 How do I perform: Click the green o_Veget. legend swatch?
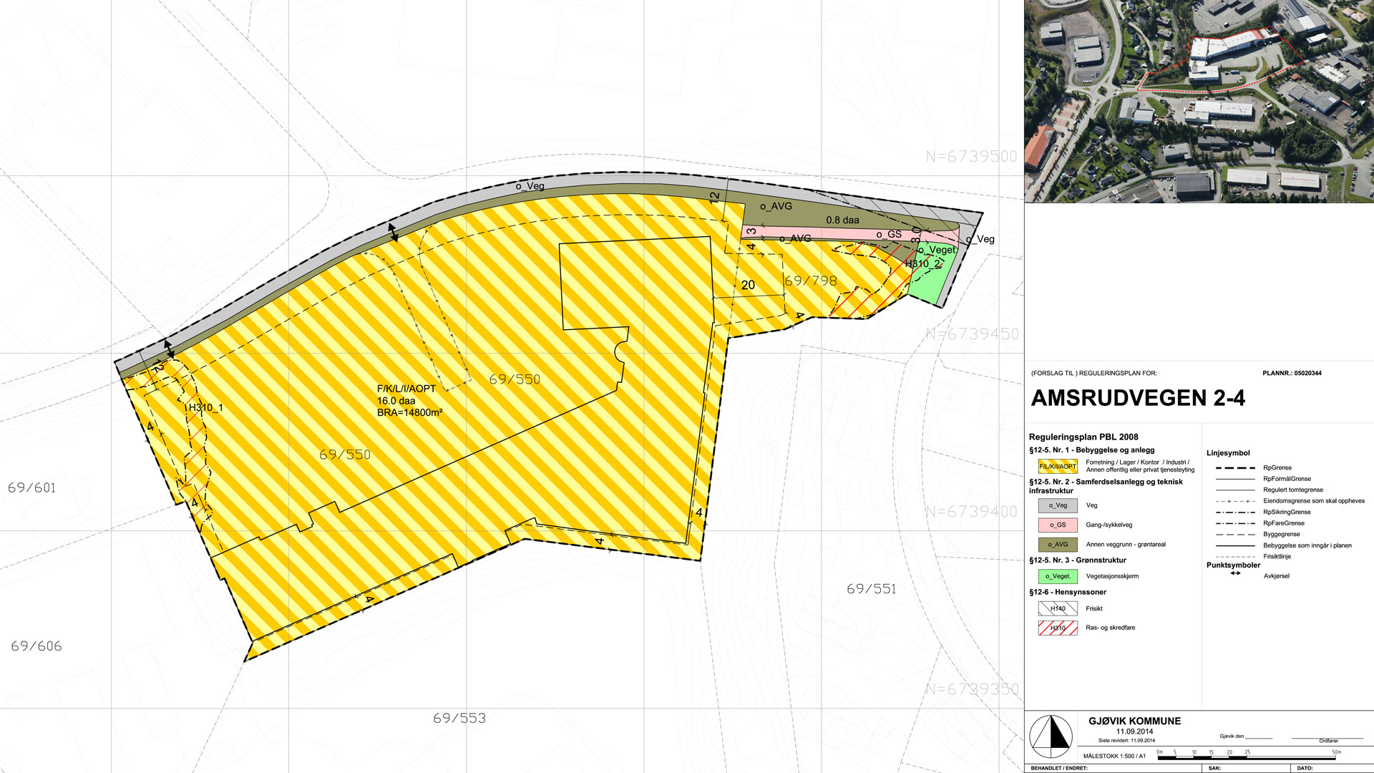(1058, 576)
